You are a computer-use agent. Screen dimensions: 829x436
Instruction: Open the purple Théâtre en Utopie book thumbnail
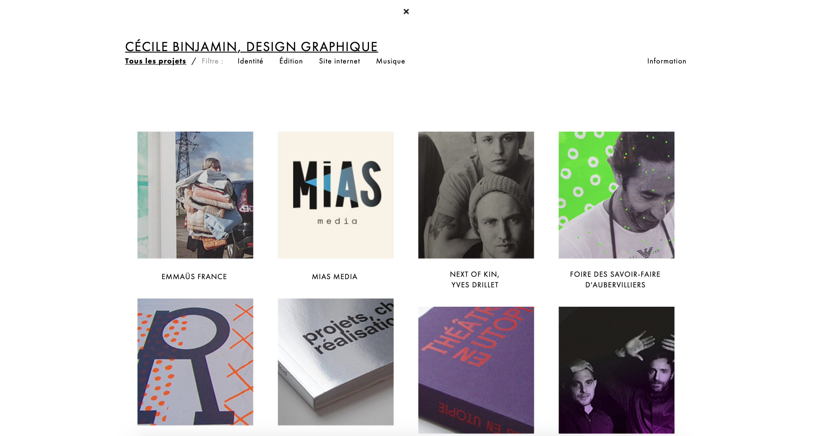476,370
